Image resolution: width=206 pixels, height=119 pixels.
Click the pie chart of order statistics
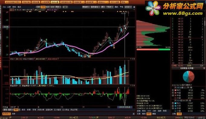[x=188, y=77]
